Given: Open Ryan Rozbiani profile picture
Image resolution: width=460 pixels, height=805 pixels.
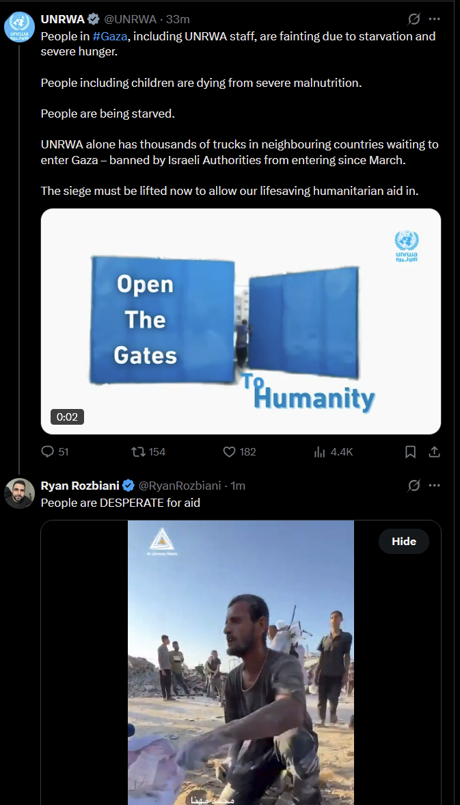Looking at the screenshot, I should coord(20,493).
